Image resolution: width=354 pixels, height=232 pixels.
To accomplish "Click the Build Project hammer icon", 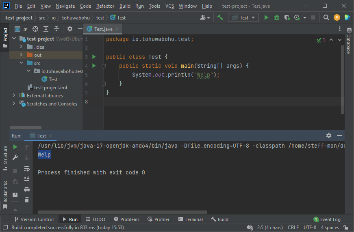I will pos(220,17).
